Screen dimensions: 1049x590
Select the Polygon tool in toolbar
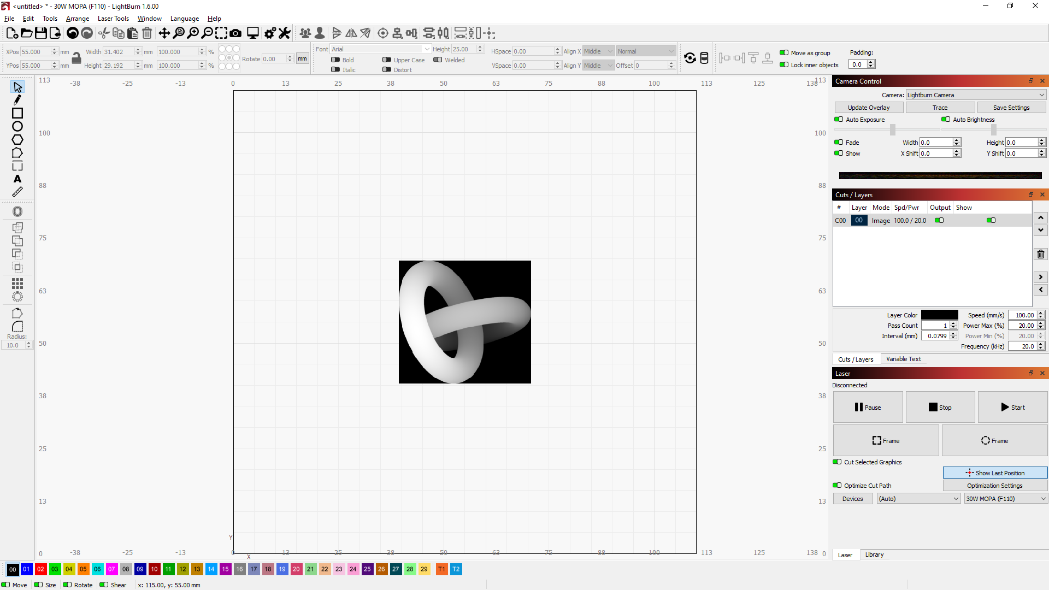pos(17,140)
